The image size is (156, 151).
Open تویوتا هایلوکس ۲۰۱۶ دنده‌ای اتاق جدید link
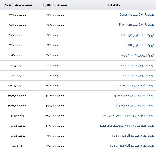click(128, 116)
